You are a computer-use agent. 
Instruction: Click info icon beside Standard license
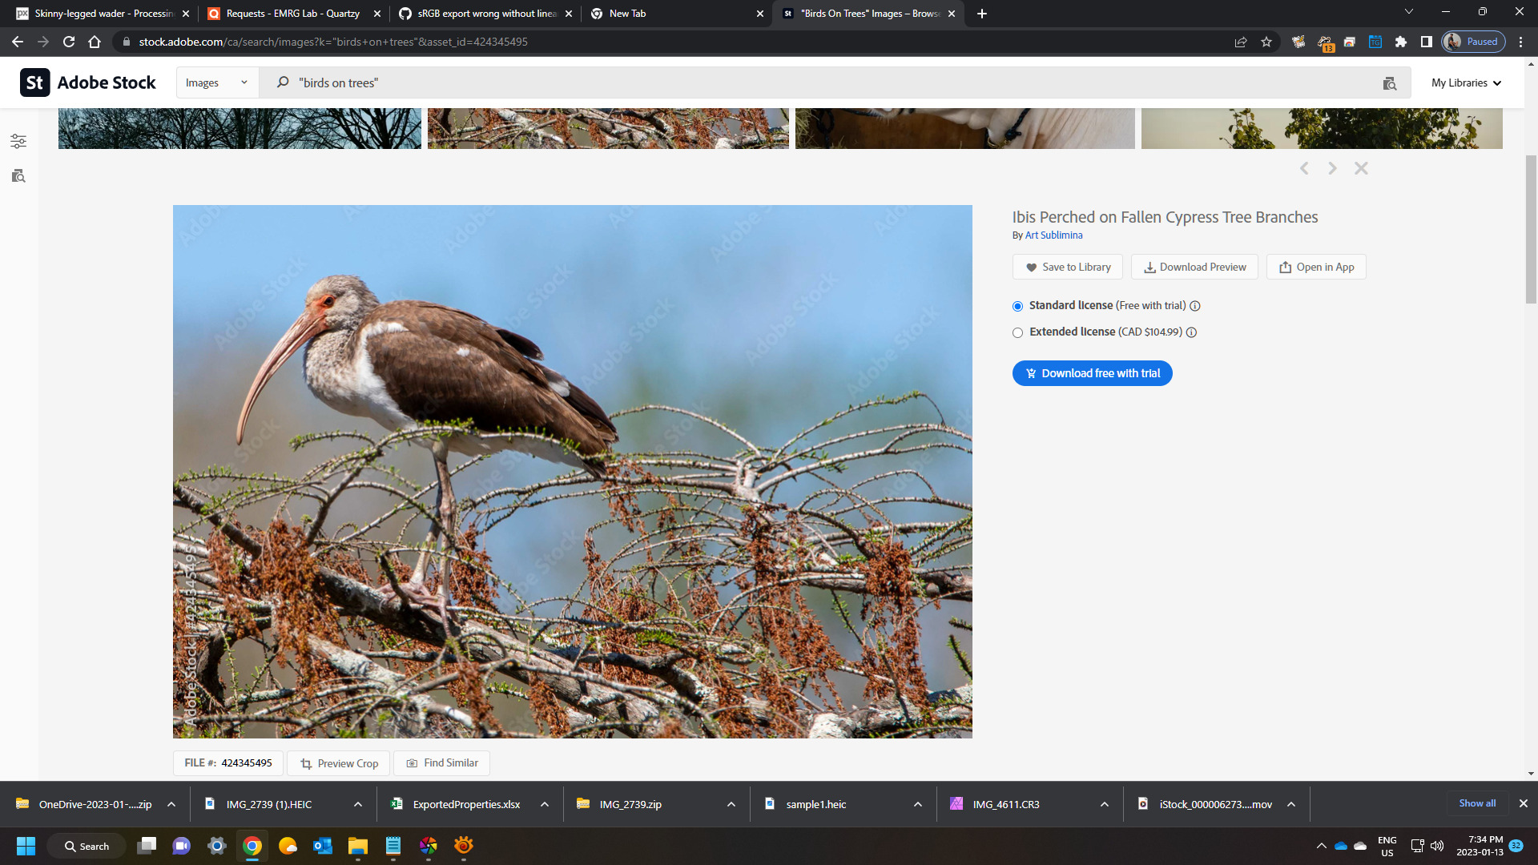click(1195, 306)
